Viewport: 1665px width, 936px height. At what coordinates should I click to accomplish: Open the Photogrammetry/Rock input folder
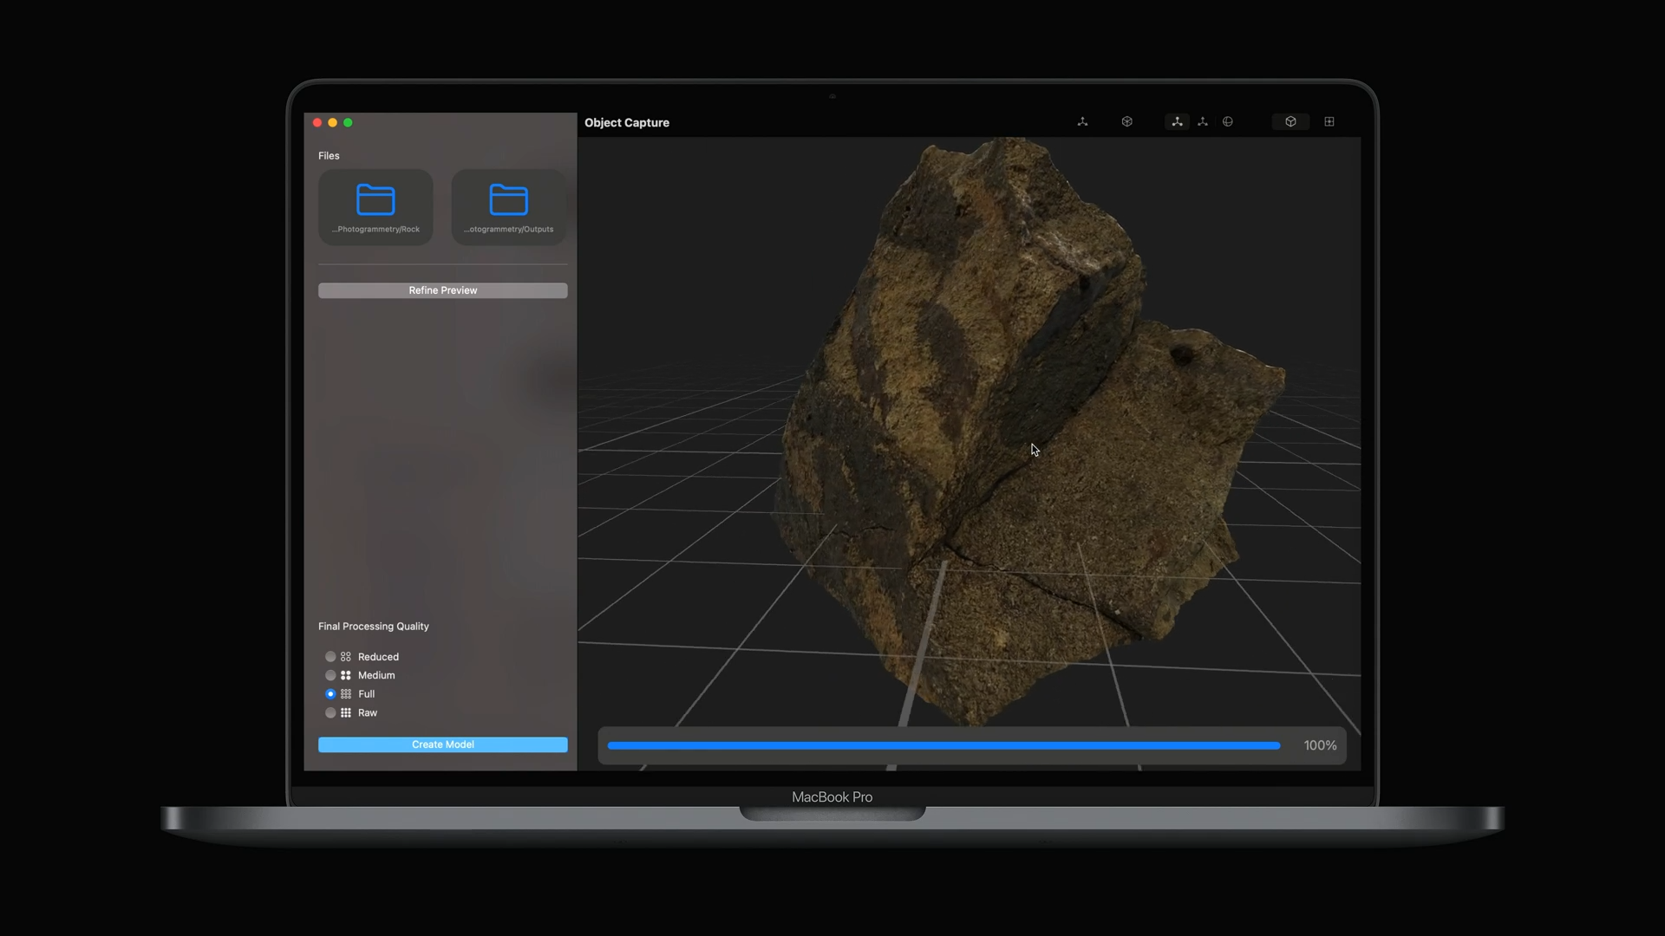[x=375, y=206]
